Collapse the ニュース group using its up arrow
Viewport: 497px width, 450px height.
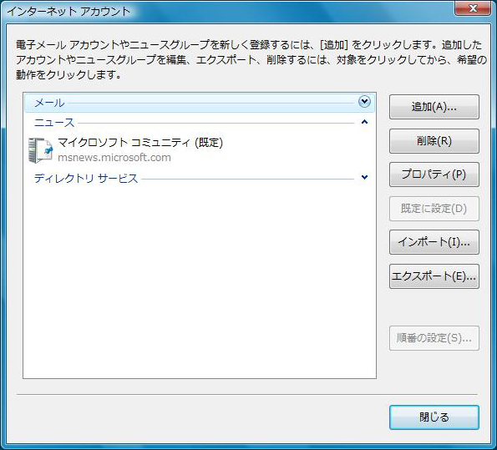[x=364, y=122]
